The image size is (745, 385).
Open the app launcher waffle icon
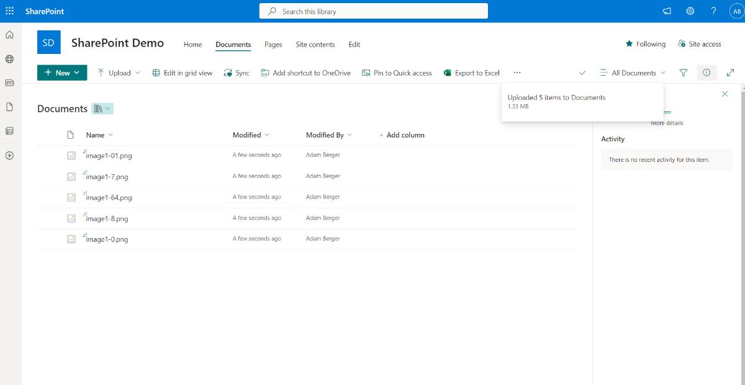coord(9,11)
